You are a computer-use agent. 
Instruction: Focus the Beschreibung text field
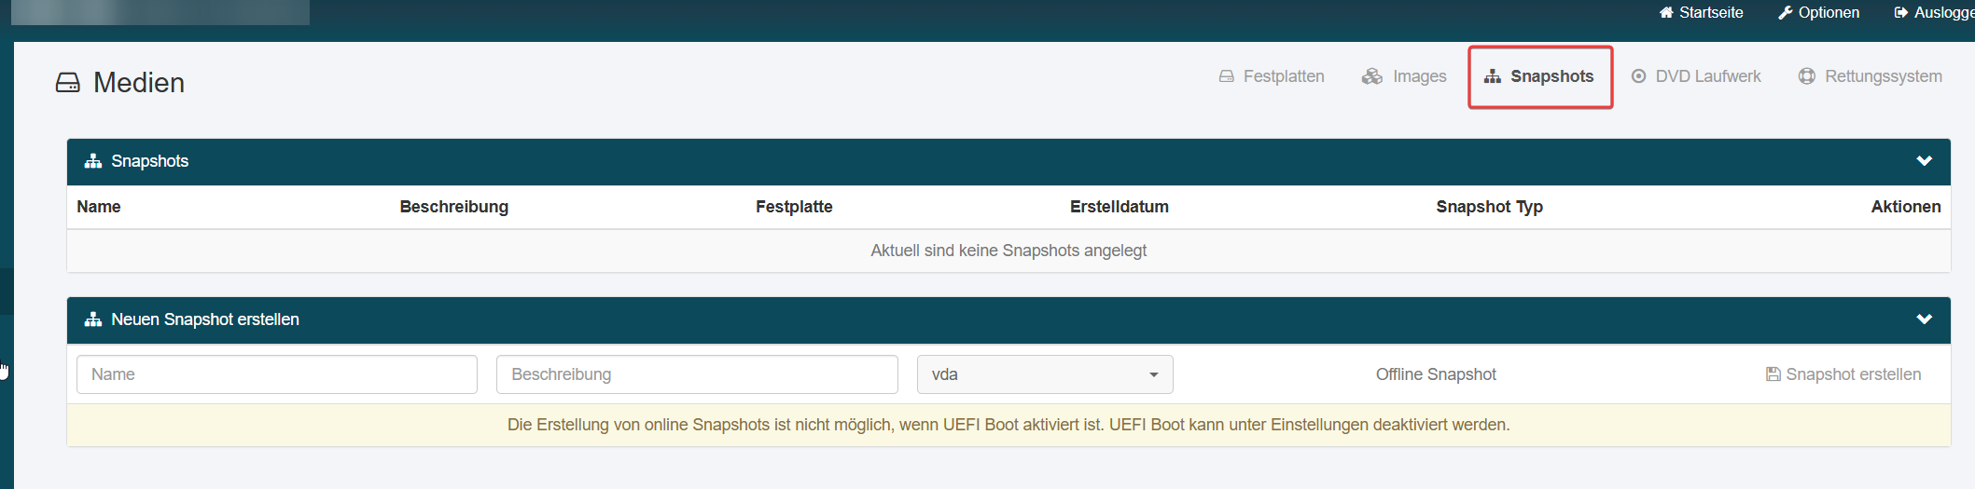pos(697,374)
